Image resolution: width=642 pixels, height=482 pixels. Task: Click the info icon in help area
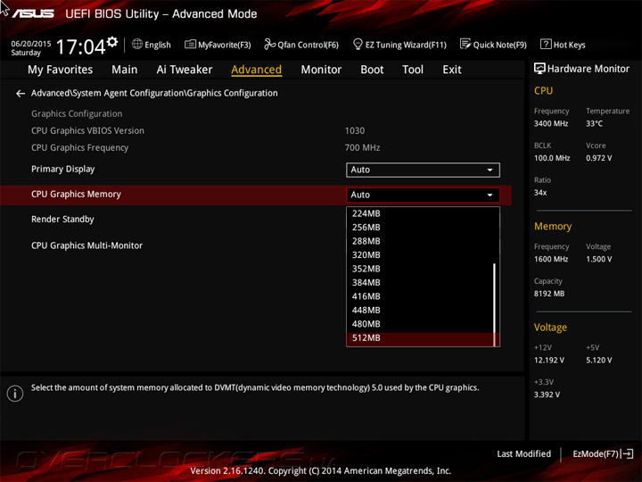point(15,394)
